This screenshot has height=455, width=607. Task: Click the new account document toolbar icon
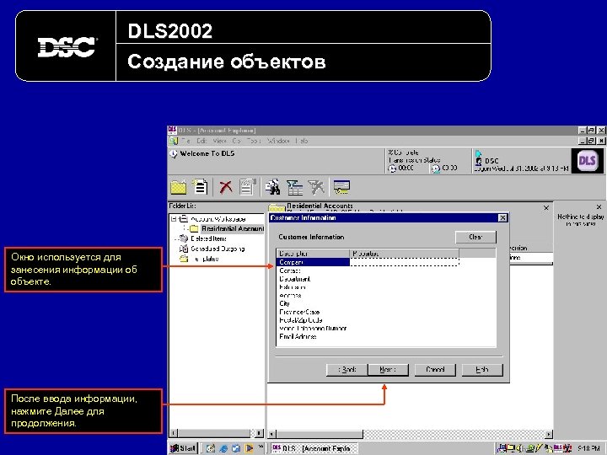[x=200, y=187]
